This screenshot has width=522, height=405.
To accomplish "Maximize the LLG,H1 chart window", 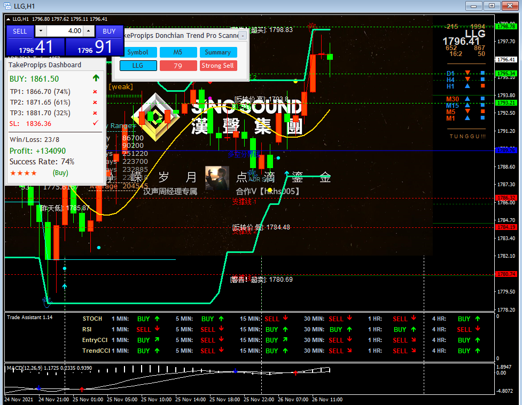I will point(492,6).
